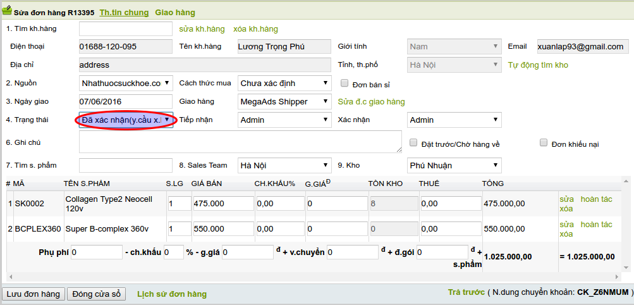Enable the Đơn bán sỉ checkbox
This screenshot has height=305, width=634.
tap(344, 83)
